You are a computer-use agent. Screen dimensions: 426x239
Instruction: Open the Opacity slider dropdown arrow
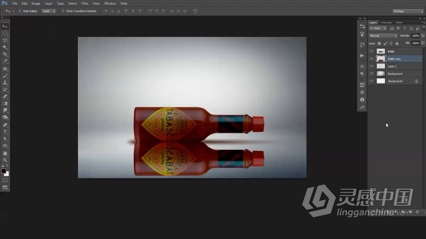(423, 36)
